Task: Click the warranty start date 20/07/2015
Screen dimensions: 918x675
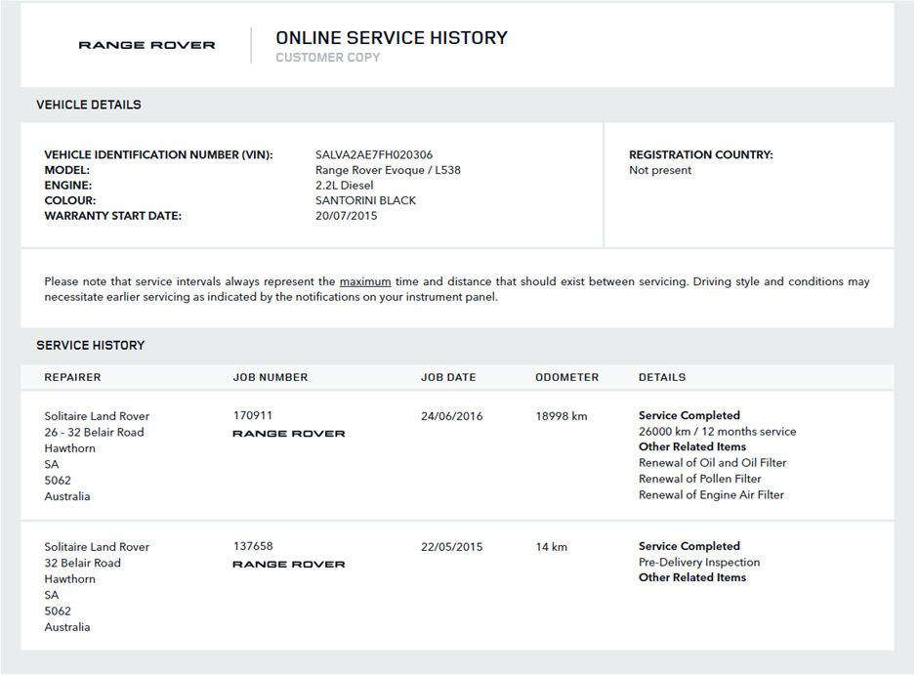Action: (x=347, y=216)
